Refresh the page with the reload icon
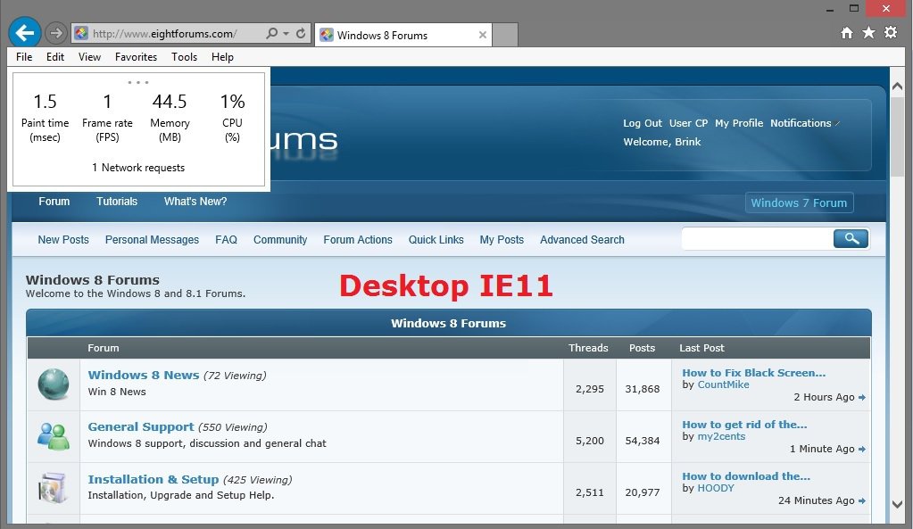The height and width of the screenshot is (529, 913). coord(301,34)
